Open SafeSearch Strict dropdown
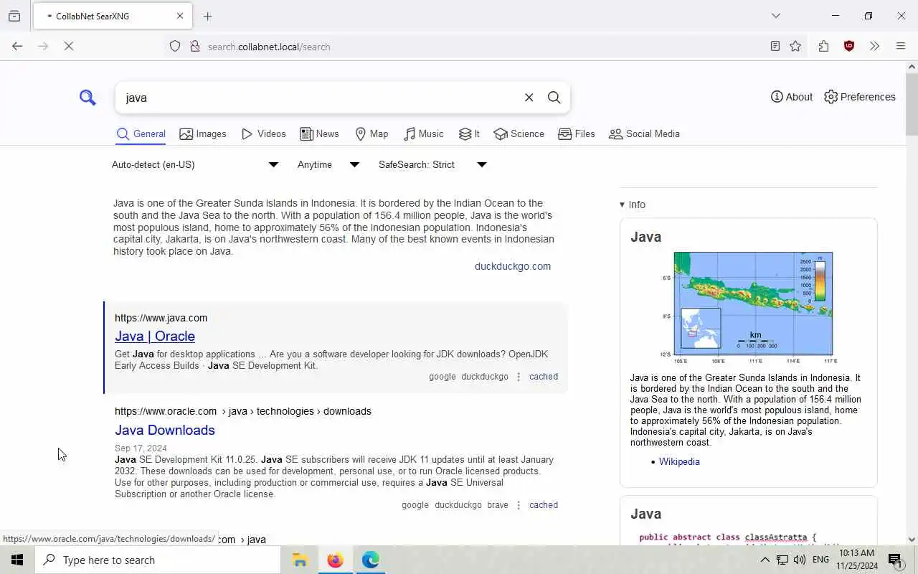 point(432,164)
